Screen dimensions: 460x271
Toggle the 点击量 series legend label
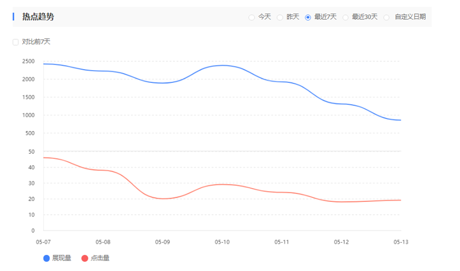click(x=100, y=258)
